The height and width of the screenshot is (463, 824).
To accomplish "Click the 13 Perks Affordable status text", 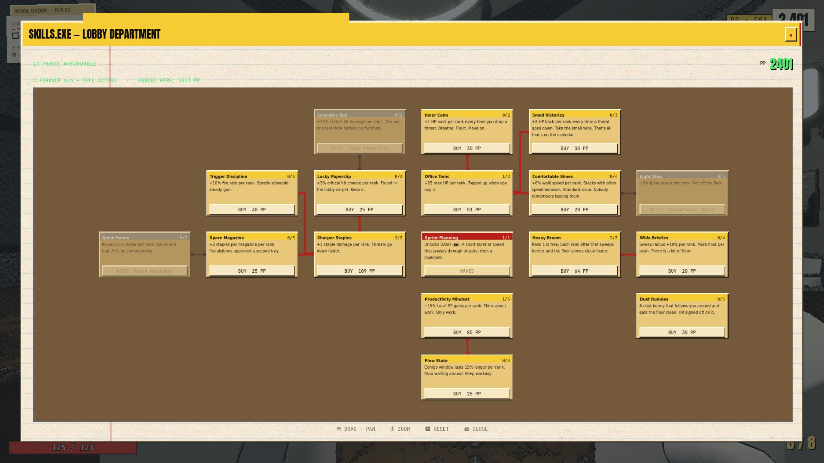I will 65,64.
